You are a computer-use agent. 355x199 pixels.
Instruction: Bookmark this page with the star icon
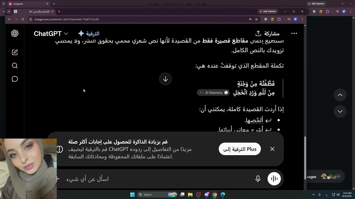coord(257,19)
